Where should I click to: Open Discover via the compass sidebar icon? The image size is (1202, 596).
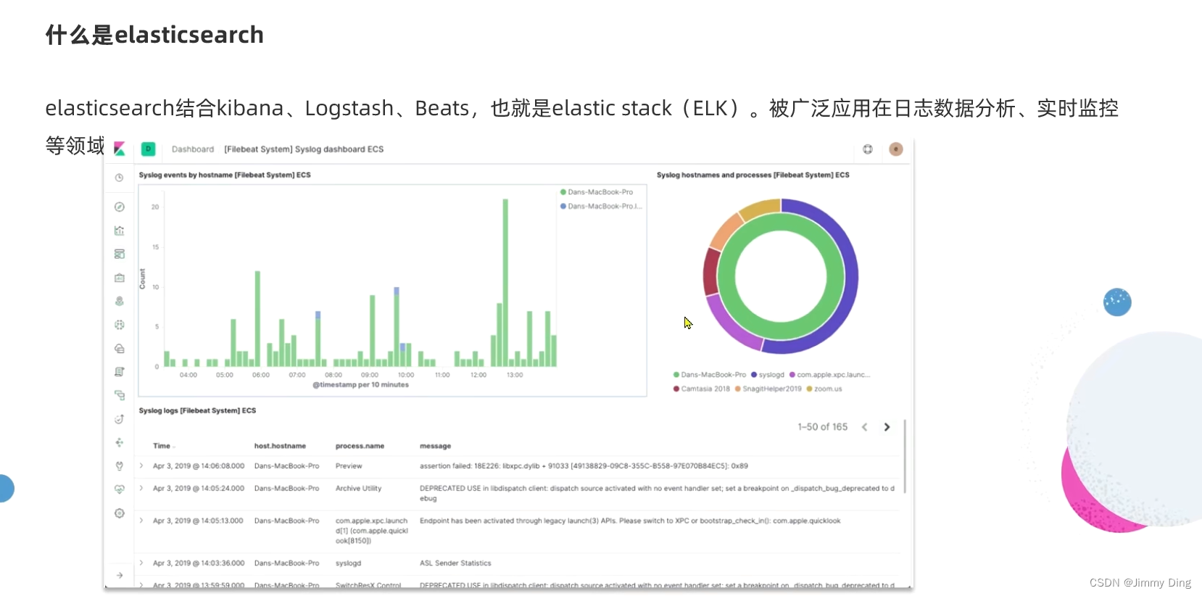[x=120, y=207]
